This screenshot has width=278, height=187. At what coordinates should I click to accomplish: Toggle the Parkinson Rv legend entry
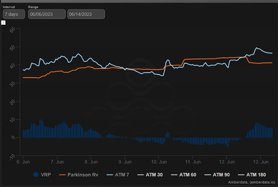coord(79,175)
